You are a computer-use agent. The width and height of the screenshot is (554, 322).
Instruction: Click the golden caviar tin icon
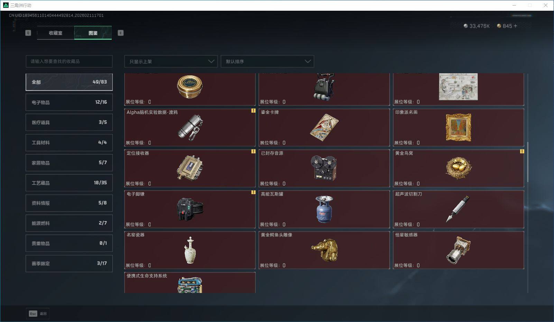190,87
